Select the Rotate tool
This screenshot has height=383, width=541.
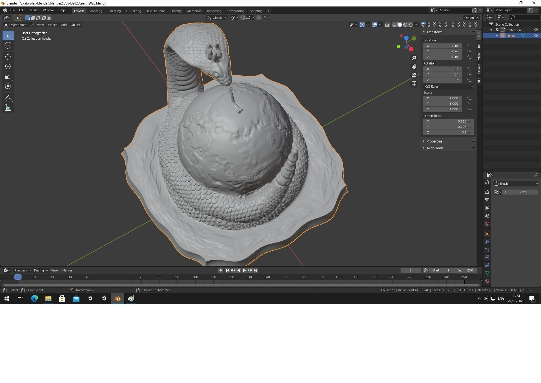click(x=8, y=67)
